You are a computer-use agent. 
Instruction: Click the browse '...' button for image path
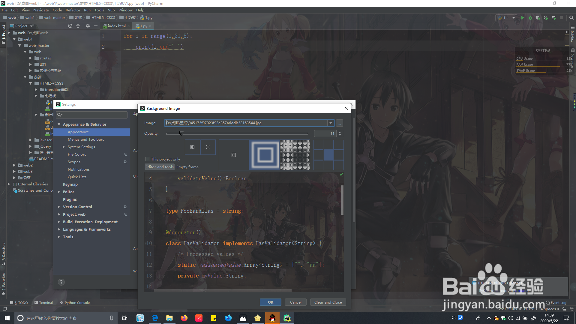(340, 123)
